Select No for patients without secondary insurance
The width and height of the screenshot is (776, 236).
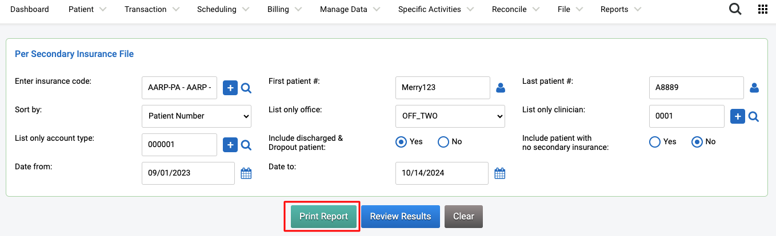pos(697,142)
